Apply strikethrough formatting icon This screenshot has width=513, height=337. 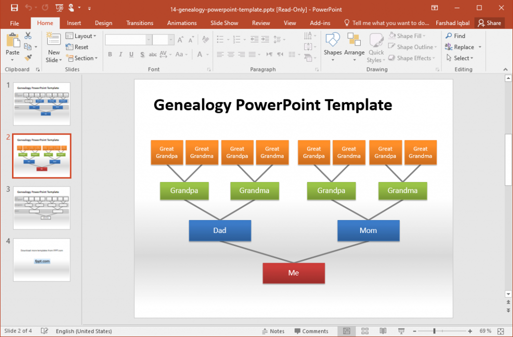[x=152, y=55]
